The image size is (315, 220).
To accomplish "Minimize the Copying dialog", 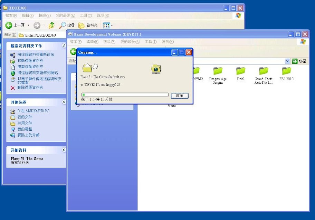I will coord(174,52).
